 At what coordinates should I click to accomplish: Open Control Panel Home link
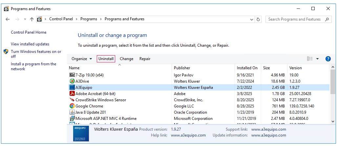click(29, 32)
